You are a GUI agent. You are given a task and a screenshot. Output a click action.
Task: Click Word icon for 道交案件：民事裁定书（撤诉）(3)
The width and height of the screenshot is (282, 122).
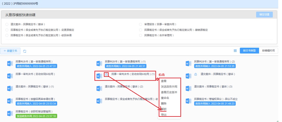click(189, 88)
